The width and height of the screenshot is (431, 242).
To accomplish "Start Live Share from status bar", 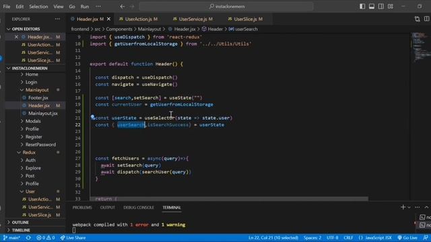I will click(x=73, y=238).
